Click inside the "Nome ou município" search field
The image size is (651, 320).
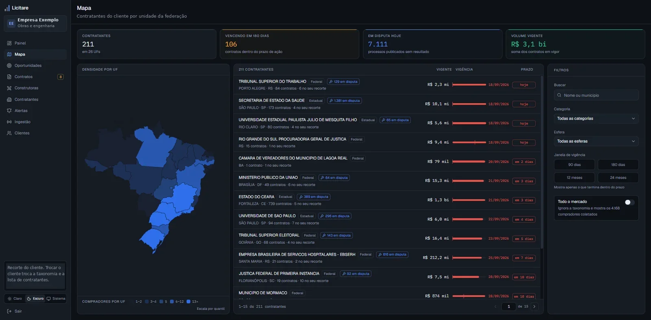coord(596,95)
